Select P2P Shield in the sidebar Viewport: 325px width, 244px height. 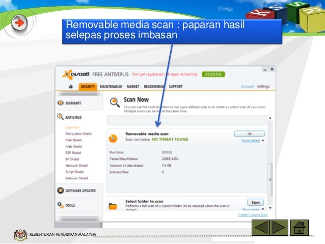point(73,153)
